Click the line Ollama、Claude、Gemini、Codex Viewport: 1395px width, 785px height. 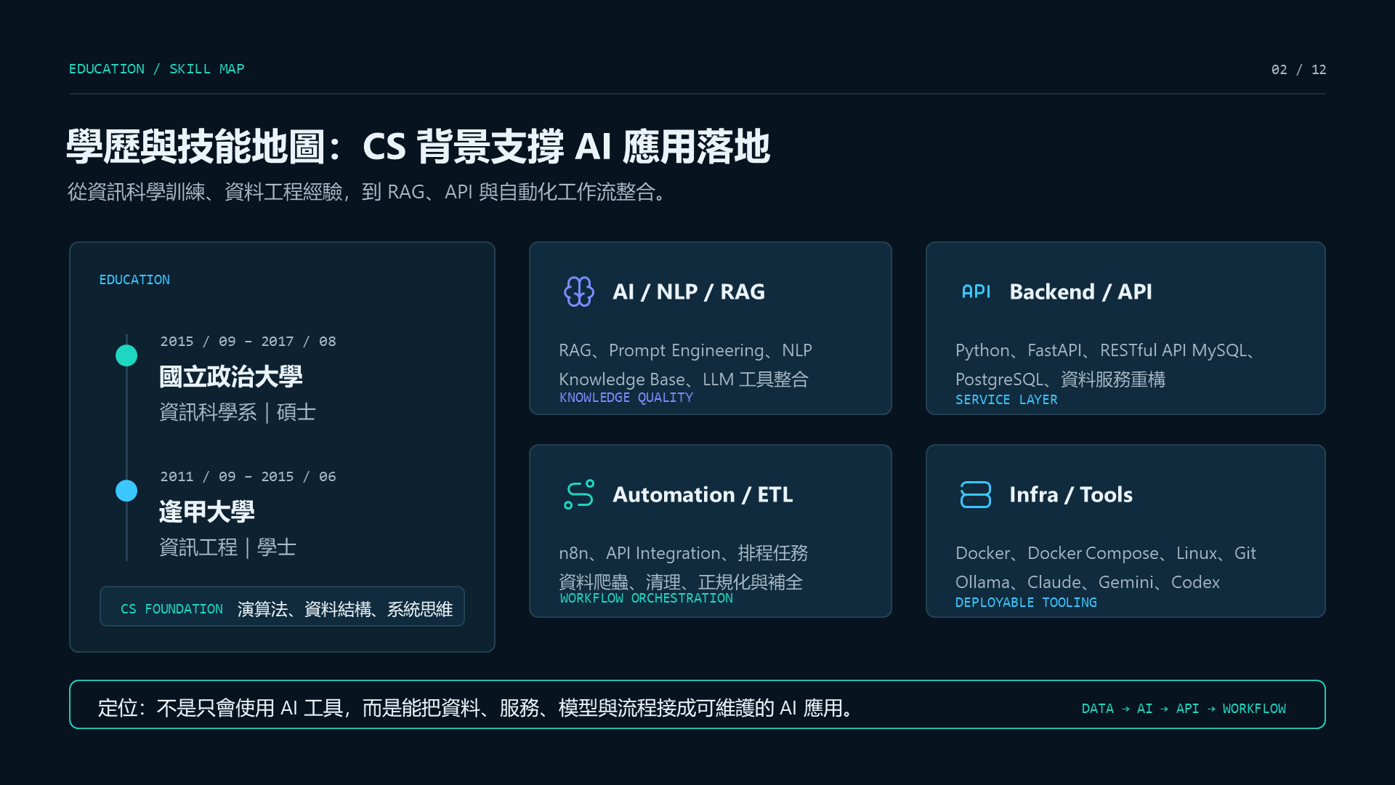[1088, 582]
